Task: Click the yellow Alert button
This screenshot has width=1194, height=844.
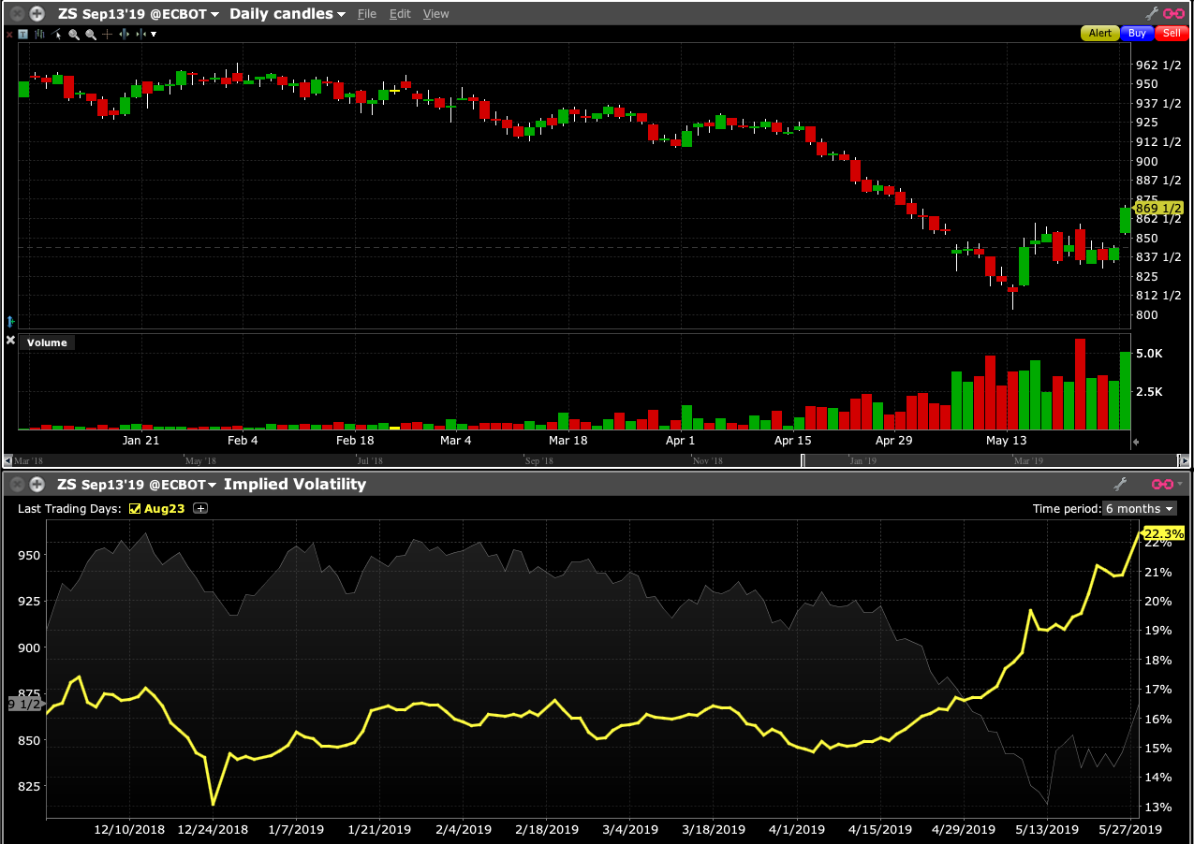Action: tap(1100, 33)
